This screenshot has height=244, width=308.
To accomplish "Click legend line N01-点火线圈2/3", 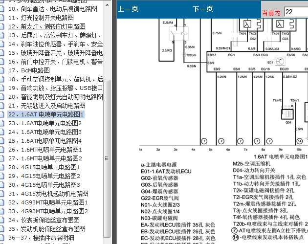I will tap(160, 205).
